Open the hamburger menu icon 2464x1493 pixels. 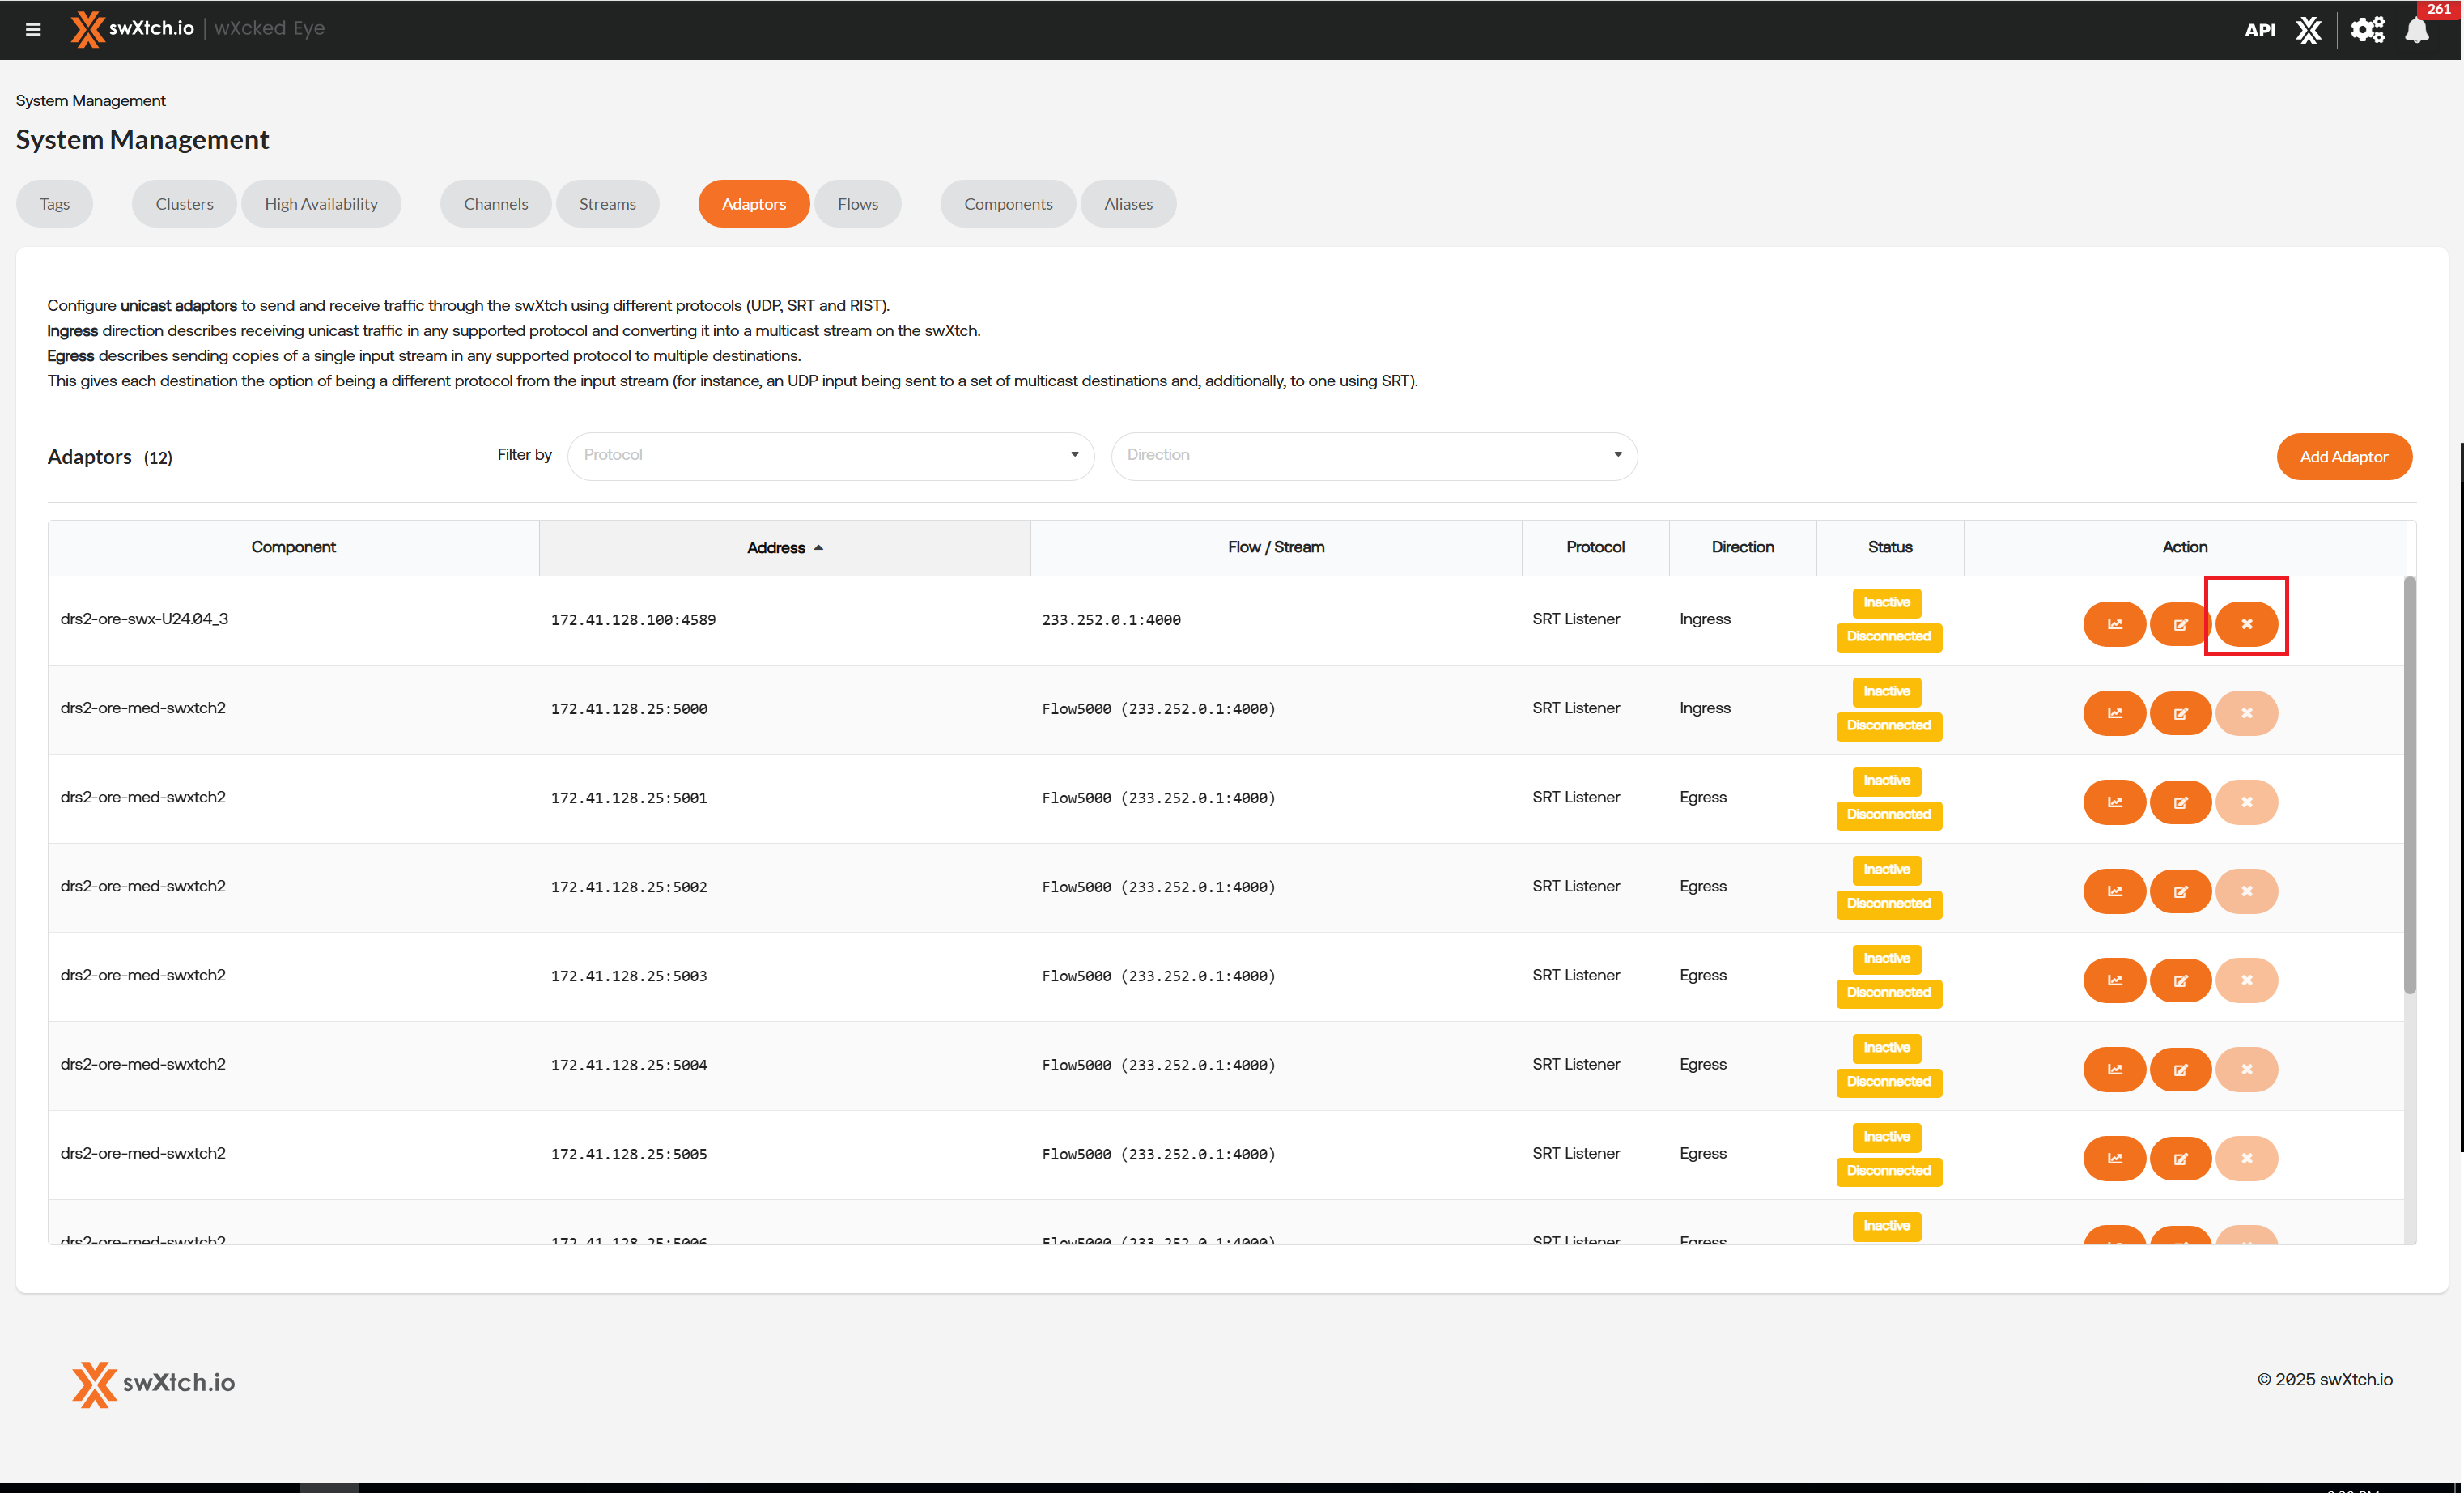[x=33, y=29]
